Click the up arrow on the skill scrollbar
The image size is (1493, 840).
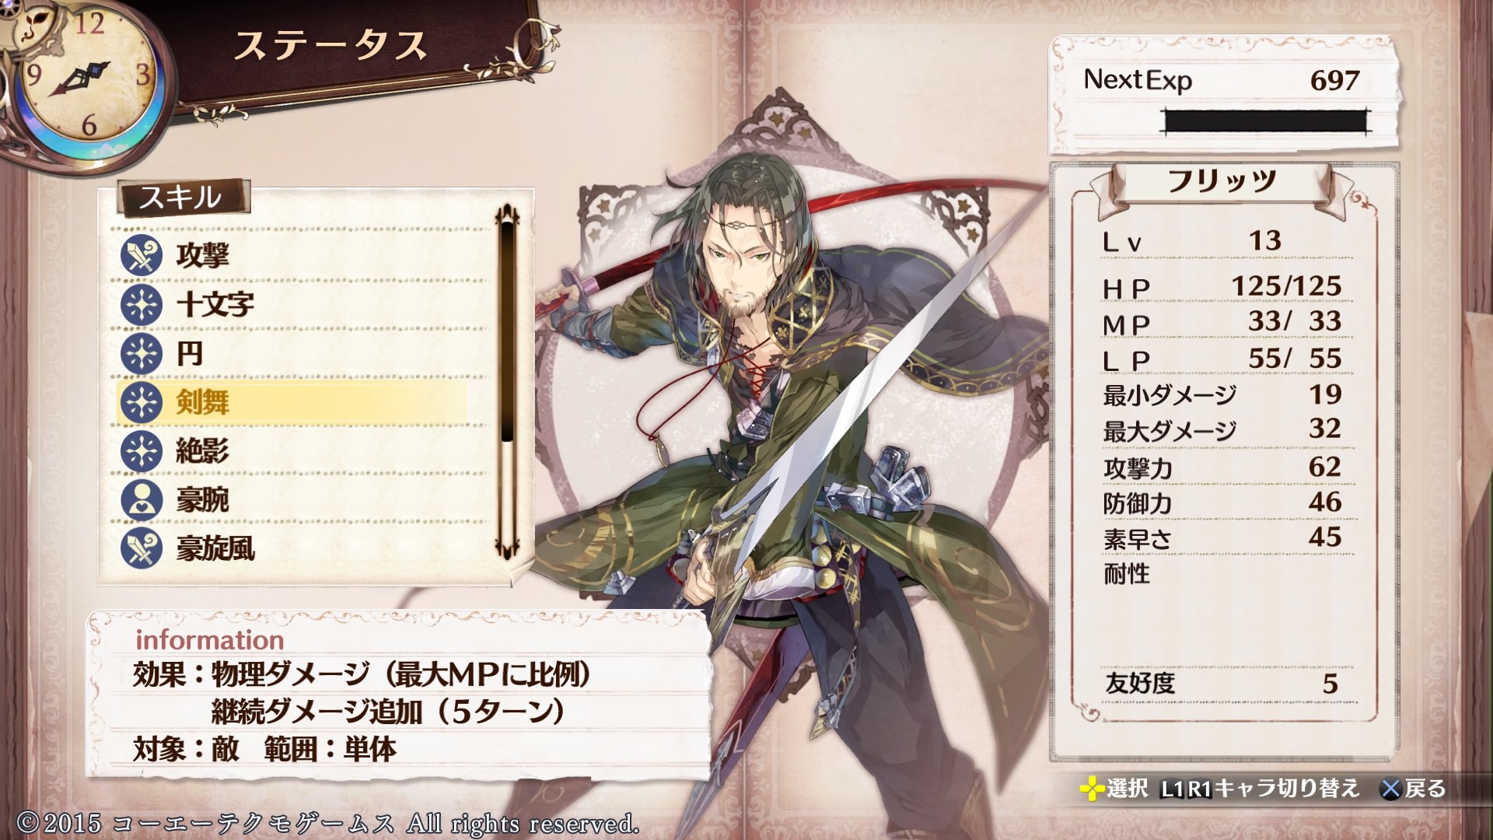pos(507,212)
